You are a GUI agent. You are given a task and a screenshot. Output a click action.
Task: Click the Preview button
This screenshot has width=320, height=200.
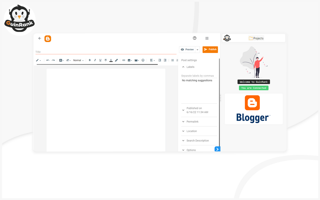pyautogui.click(x=187, y=49)
